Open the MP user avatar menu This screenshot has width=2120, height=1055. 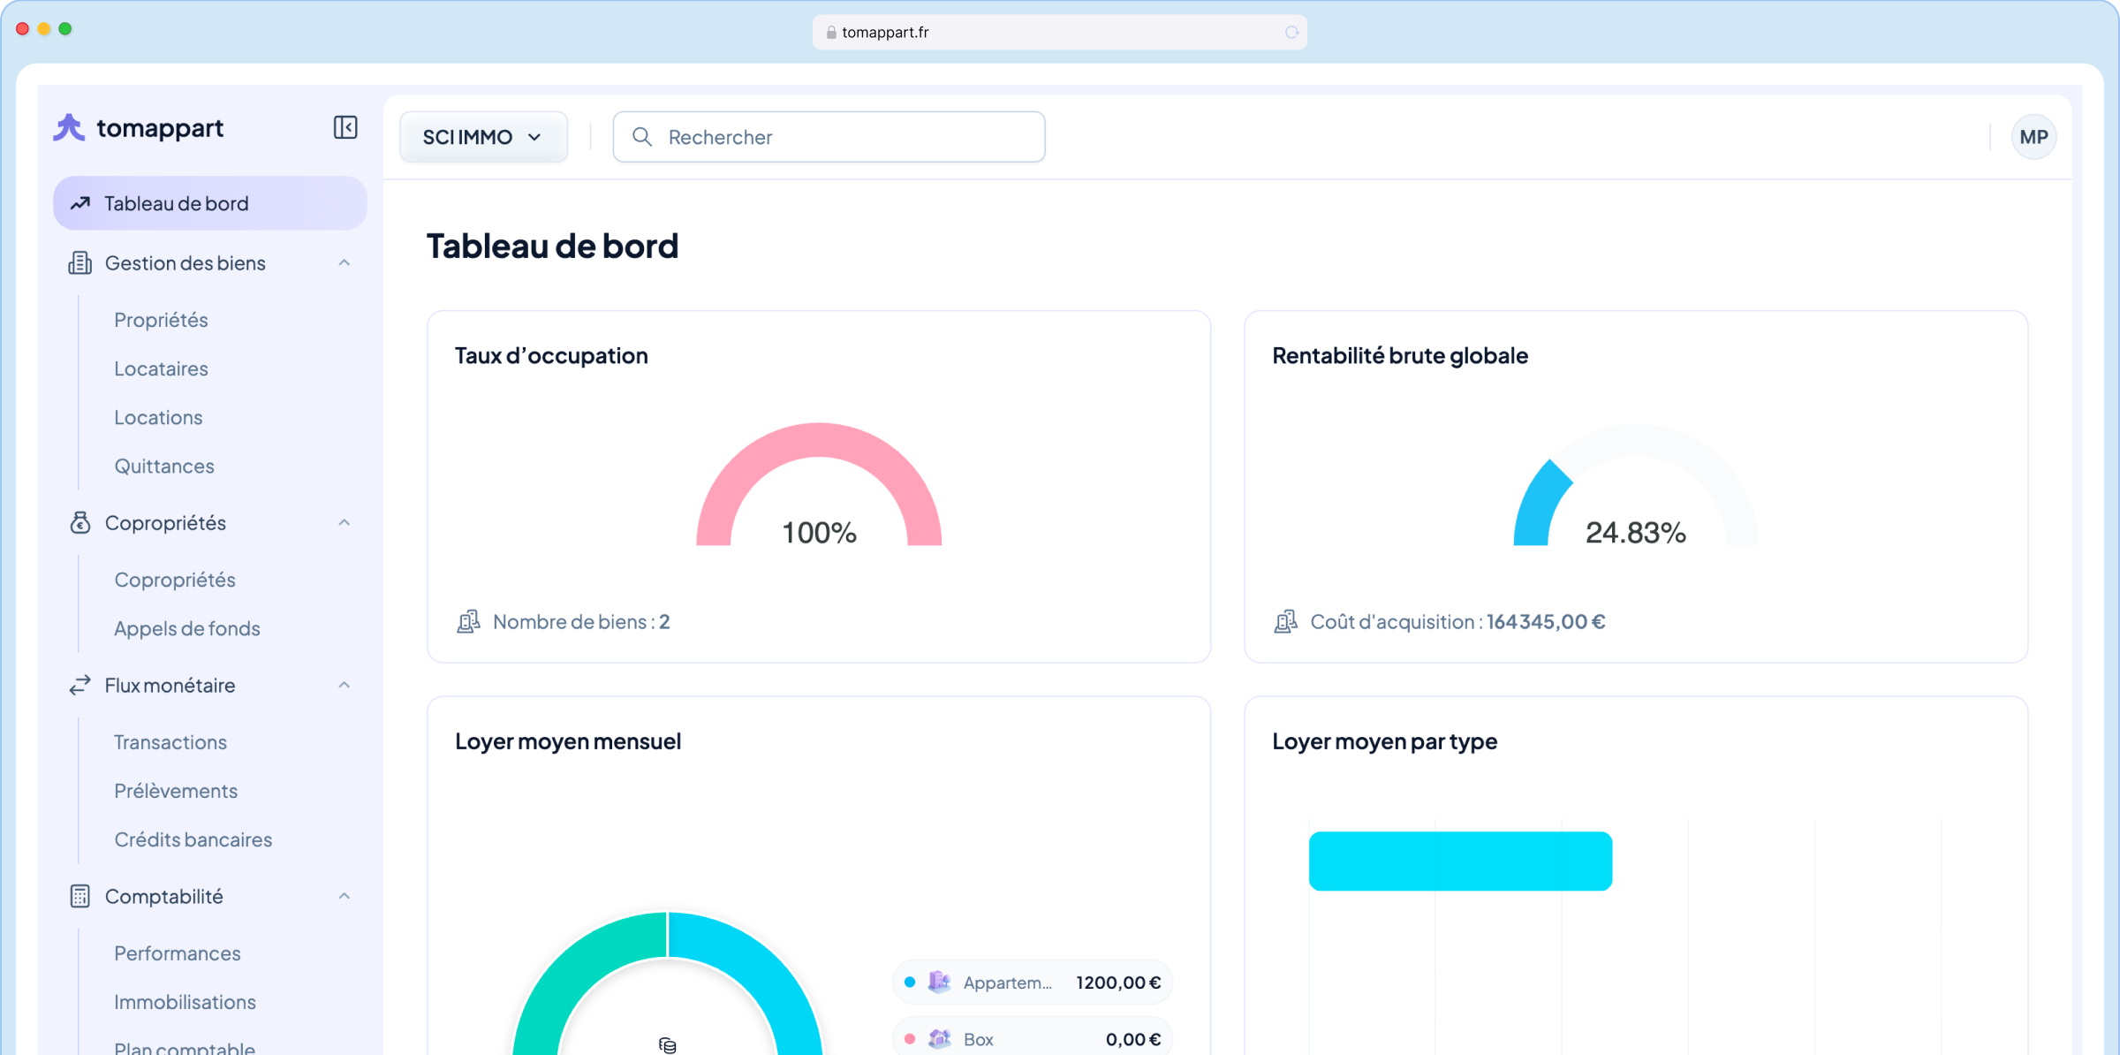pyautogui.click(x=2033, y=137)
